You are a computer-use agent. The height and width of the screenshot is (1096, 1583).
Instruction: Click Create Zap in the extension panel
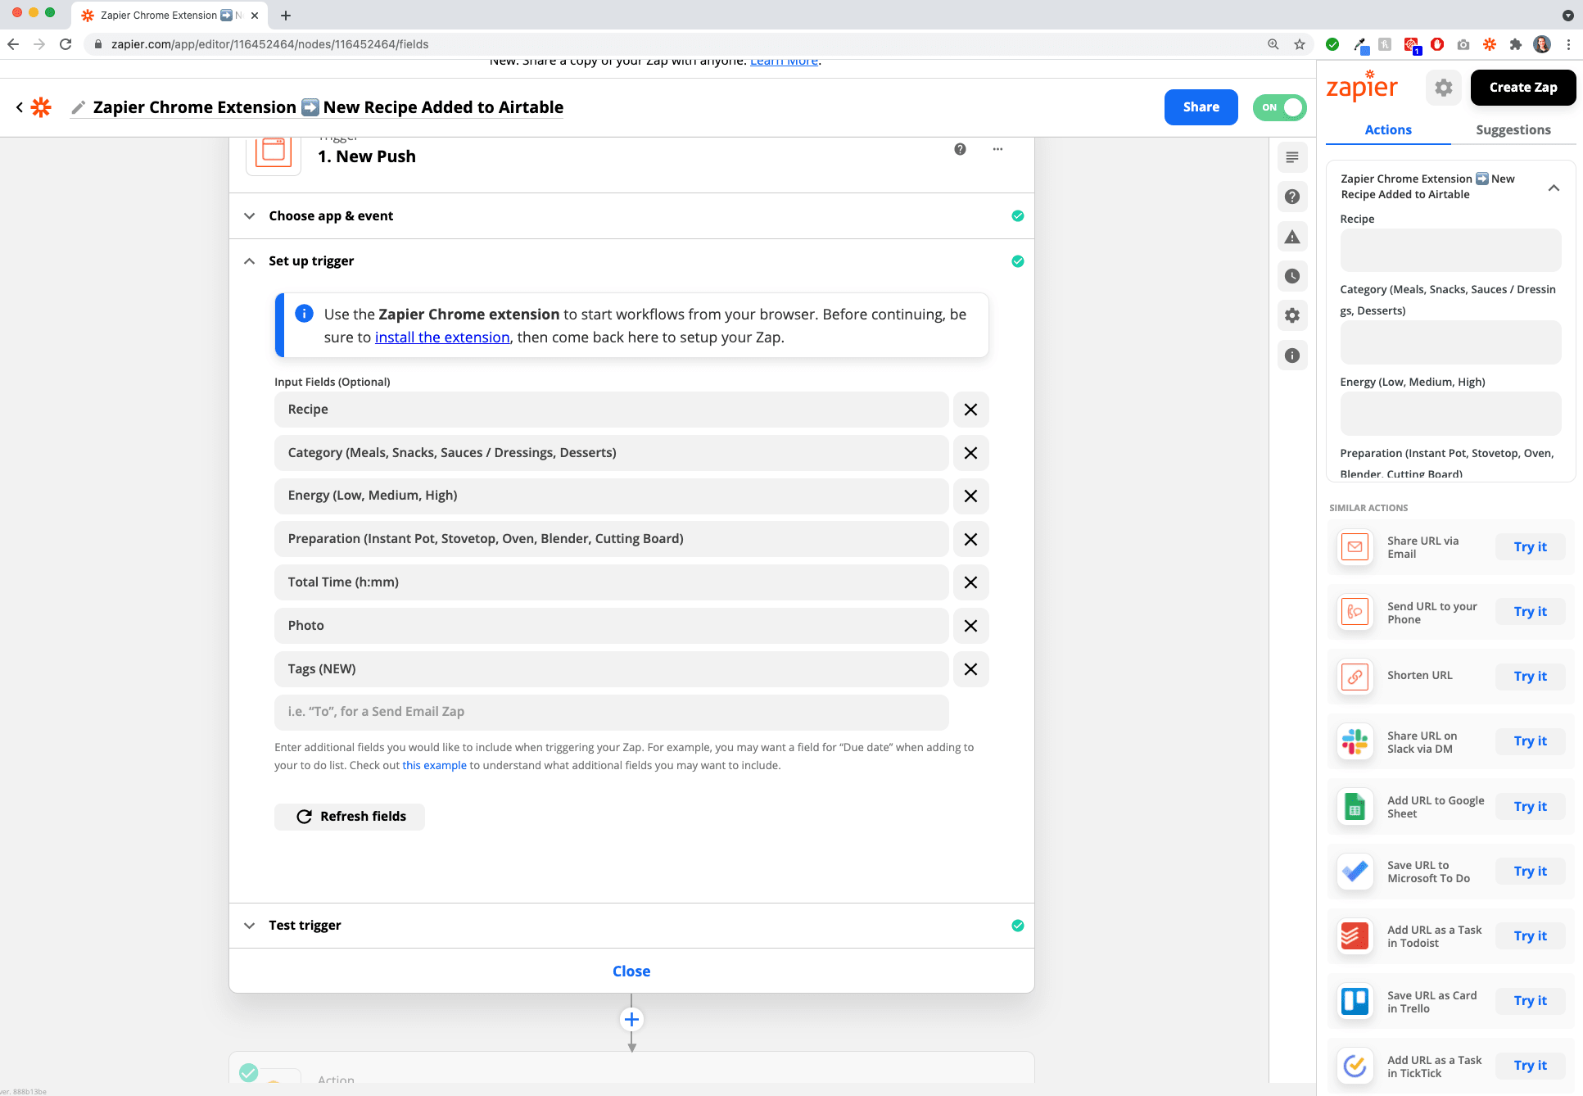point(1522,88)
